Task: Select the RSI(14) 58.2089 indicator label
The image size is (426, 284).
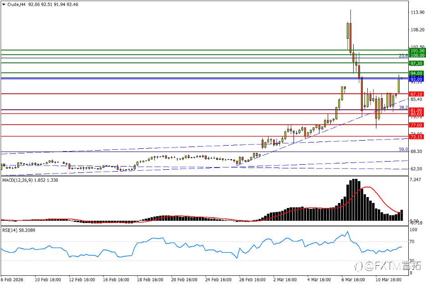Action: pos(19,230)
